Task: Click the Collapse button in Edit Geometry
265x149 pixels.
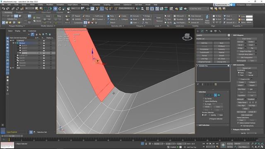Action: pyautogui.click(x=252, y=82)
